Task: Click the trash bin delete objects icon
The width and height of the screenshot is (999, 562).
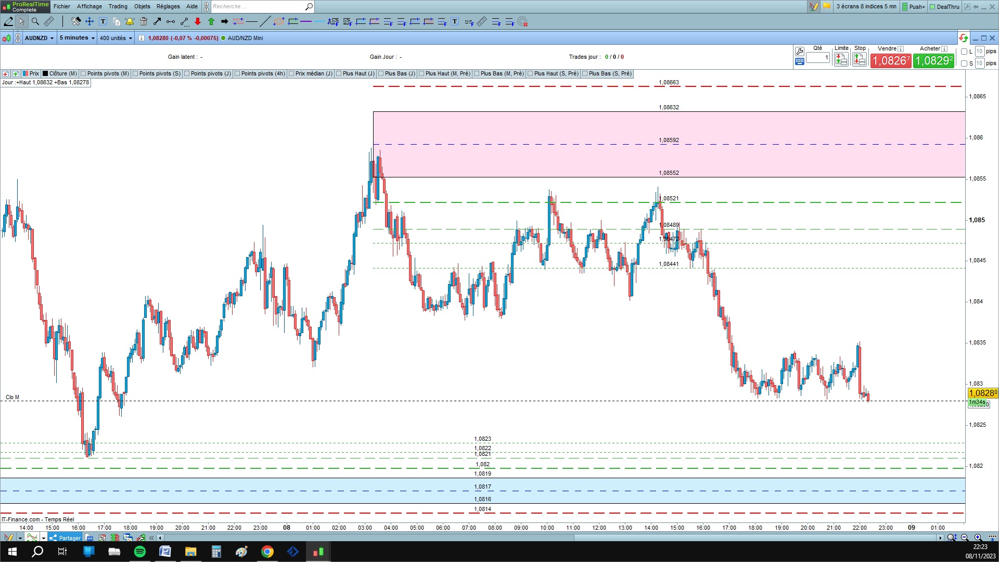Action: [144, 21]
